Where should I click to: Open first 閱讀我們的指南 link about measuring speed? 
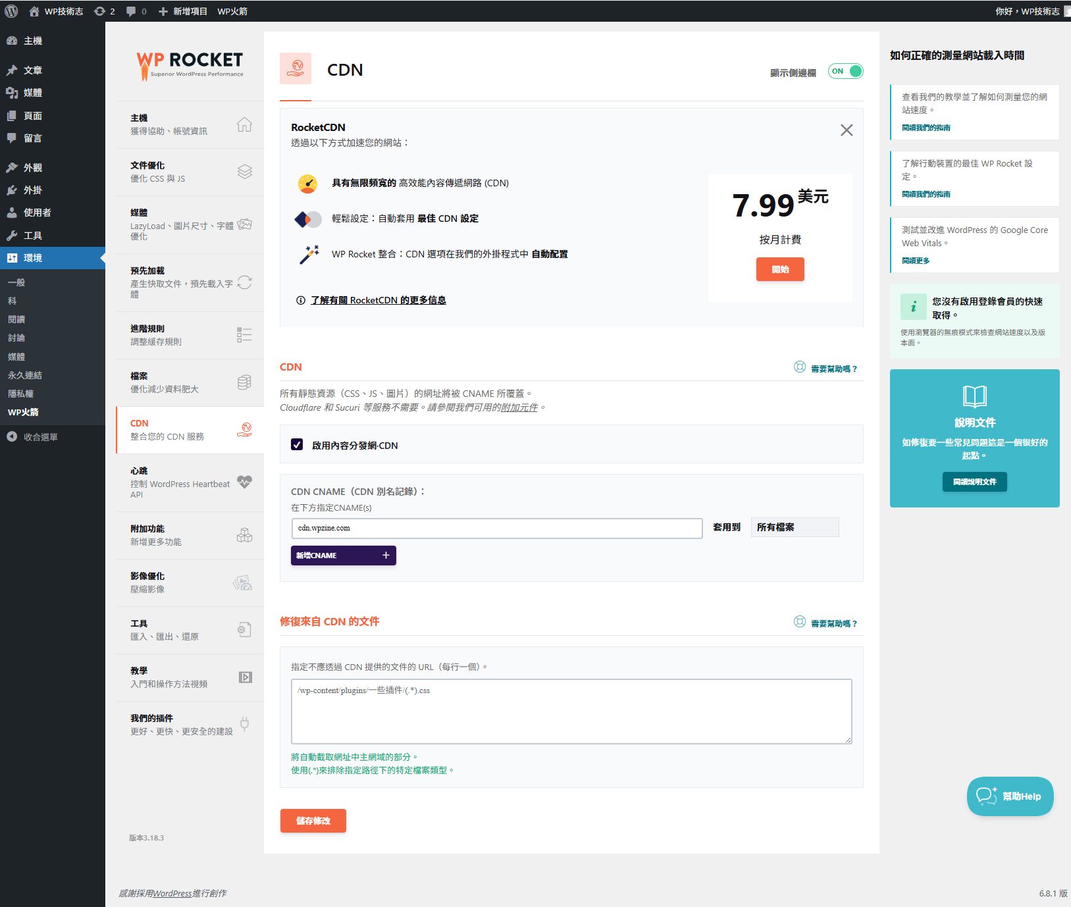pos(926,128)
